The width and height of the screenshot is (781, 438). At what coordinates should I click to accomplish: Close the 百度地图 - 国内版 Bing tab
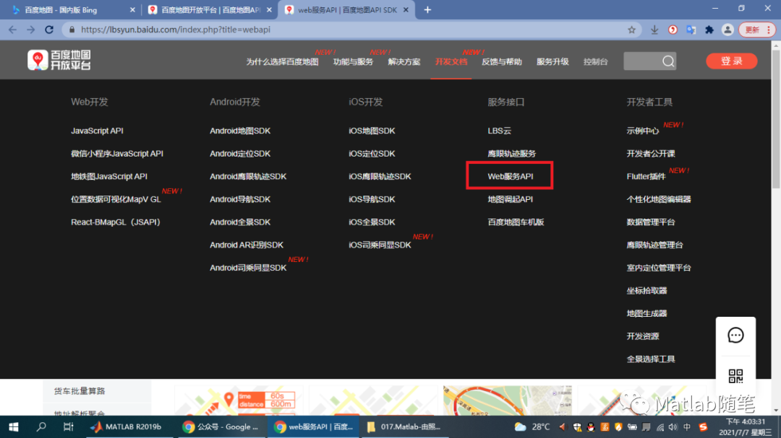coord(132,10)
